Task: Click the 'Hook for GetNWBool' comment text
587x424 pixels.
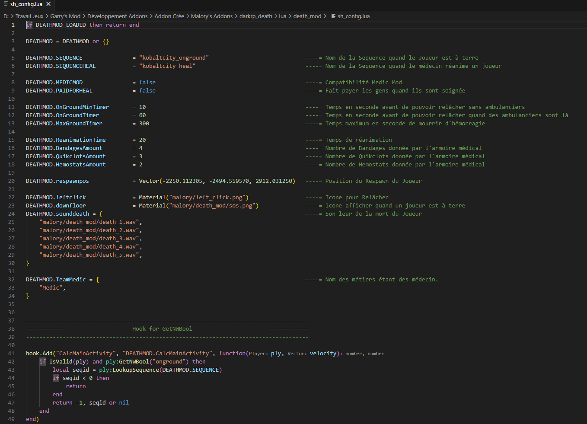Action: click(162, 328)
